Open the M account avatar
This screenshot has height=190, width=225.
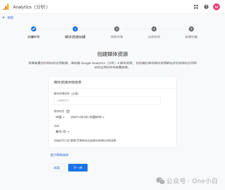(216, 7)
